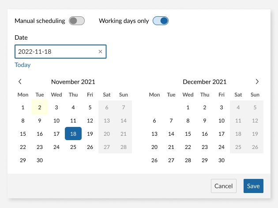Select December 1 in the calendar
This screenshot has height=208, width=278.
(188, 108)
